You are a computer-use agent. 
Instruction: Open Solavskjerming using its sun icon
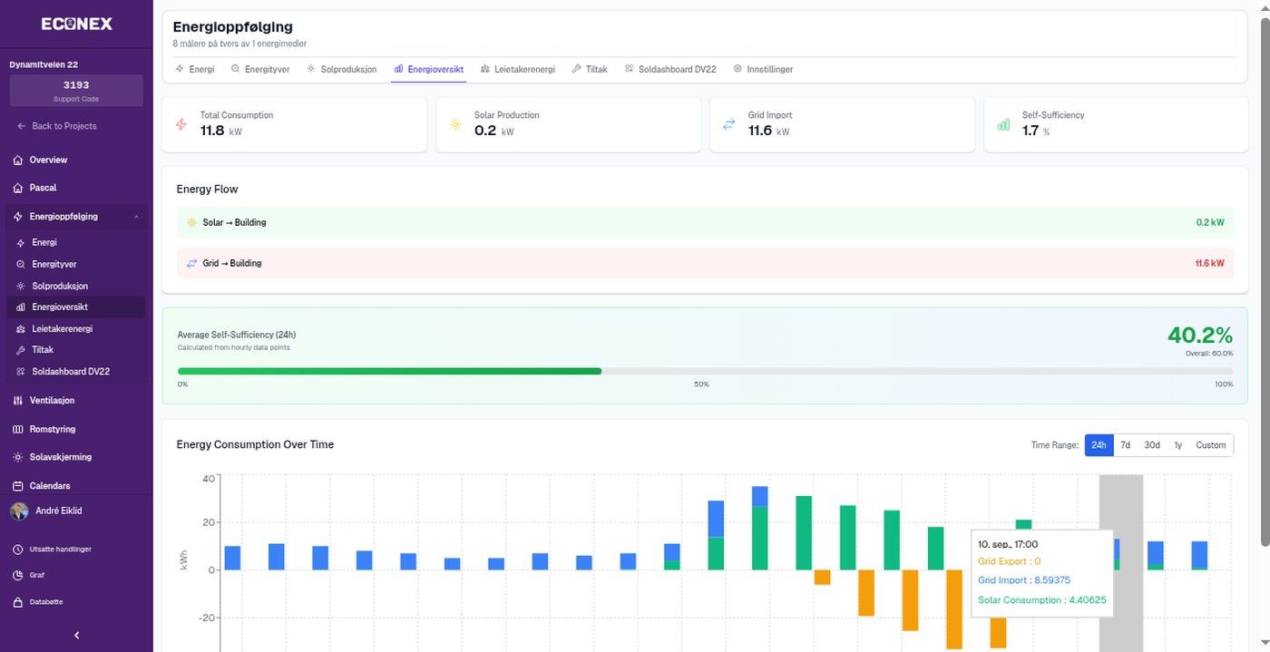point(18,457)
